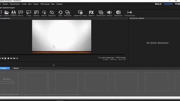Click the Переделка (Remix) icon
The height and width of the screenshot is (101, 180).
52,12
